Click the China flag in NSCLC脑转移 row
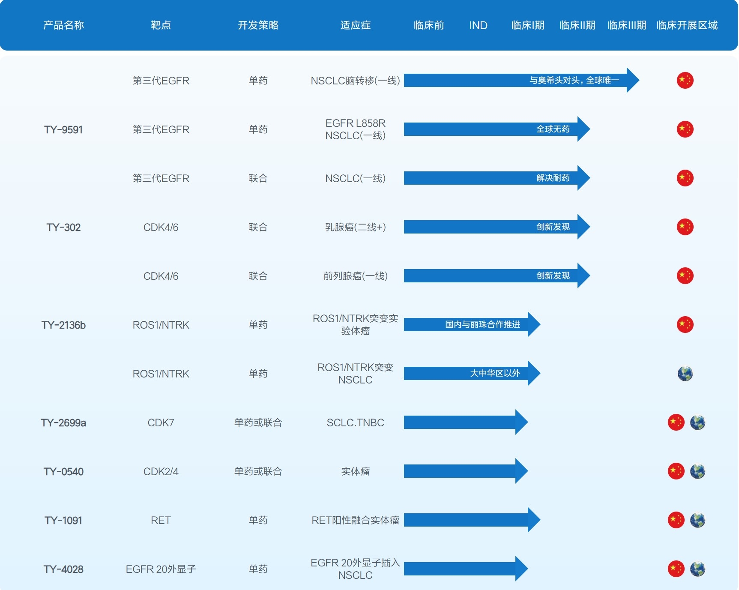The image size is (739, 590). coord(685,80)
